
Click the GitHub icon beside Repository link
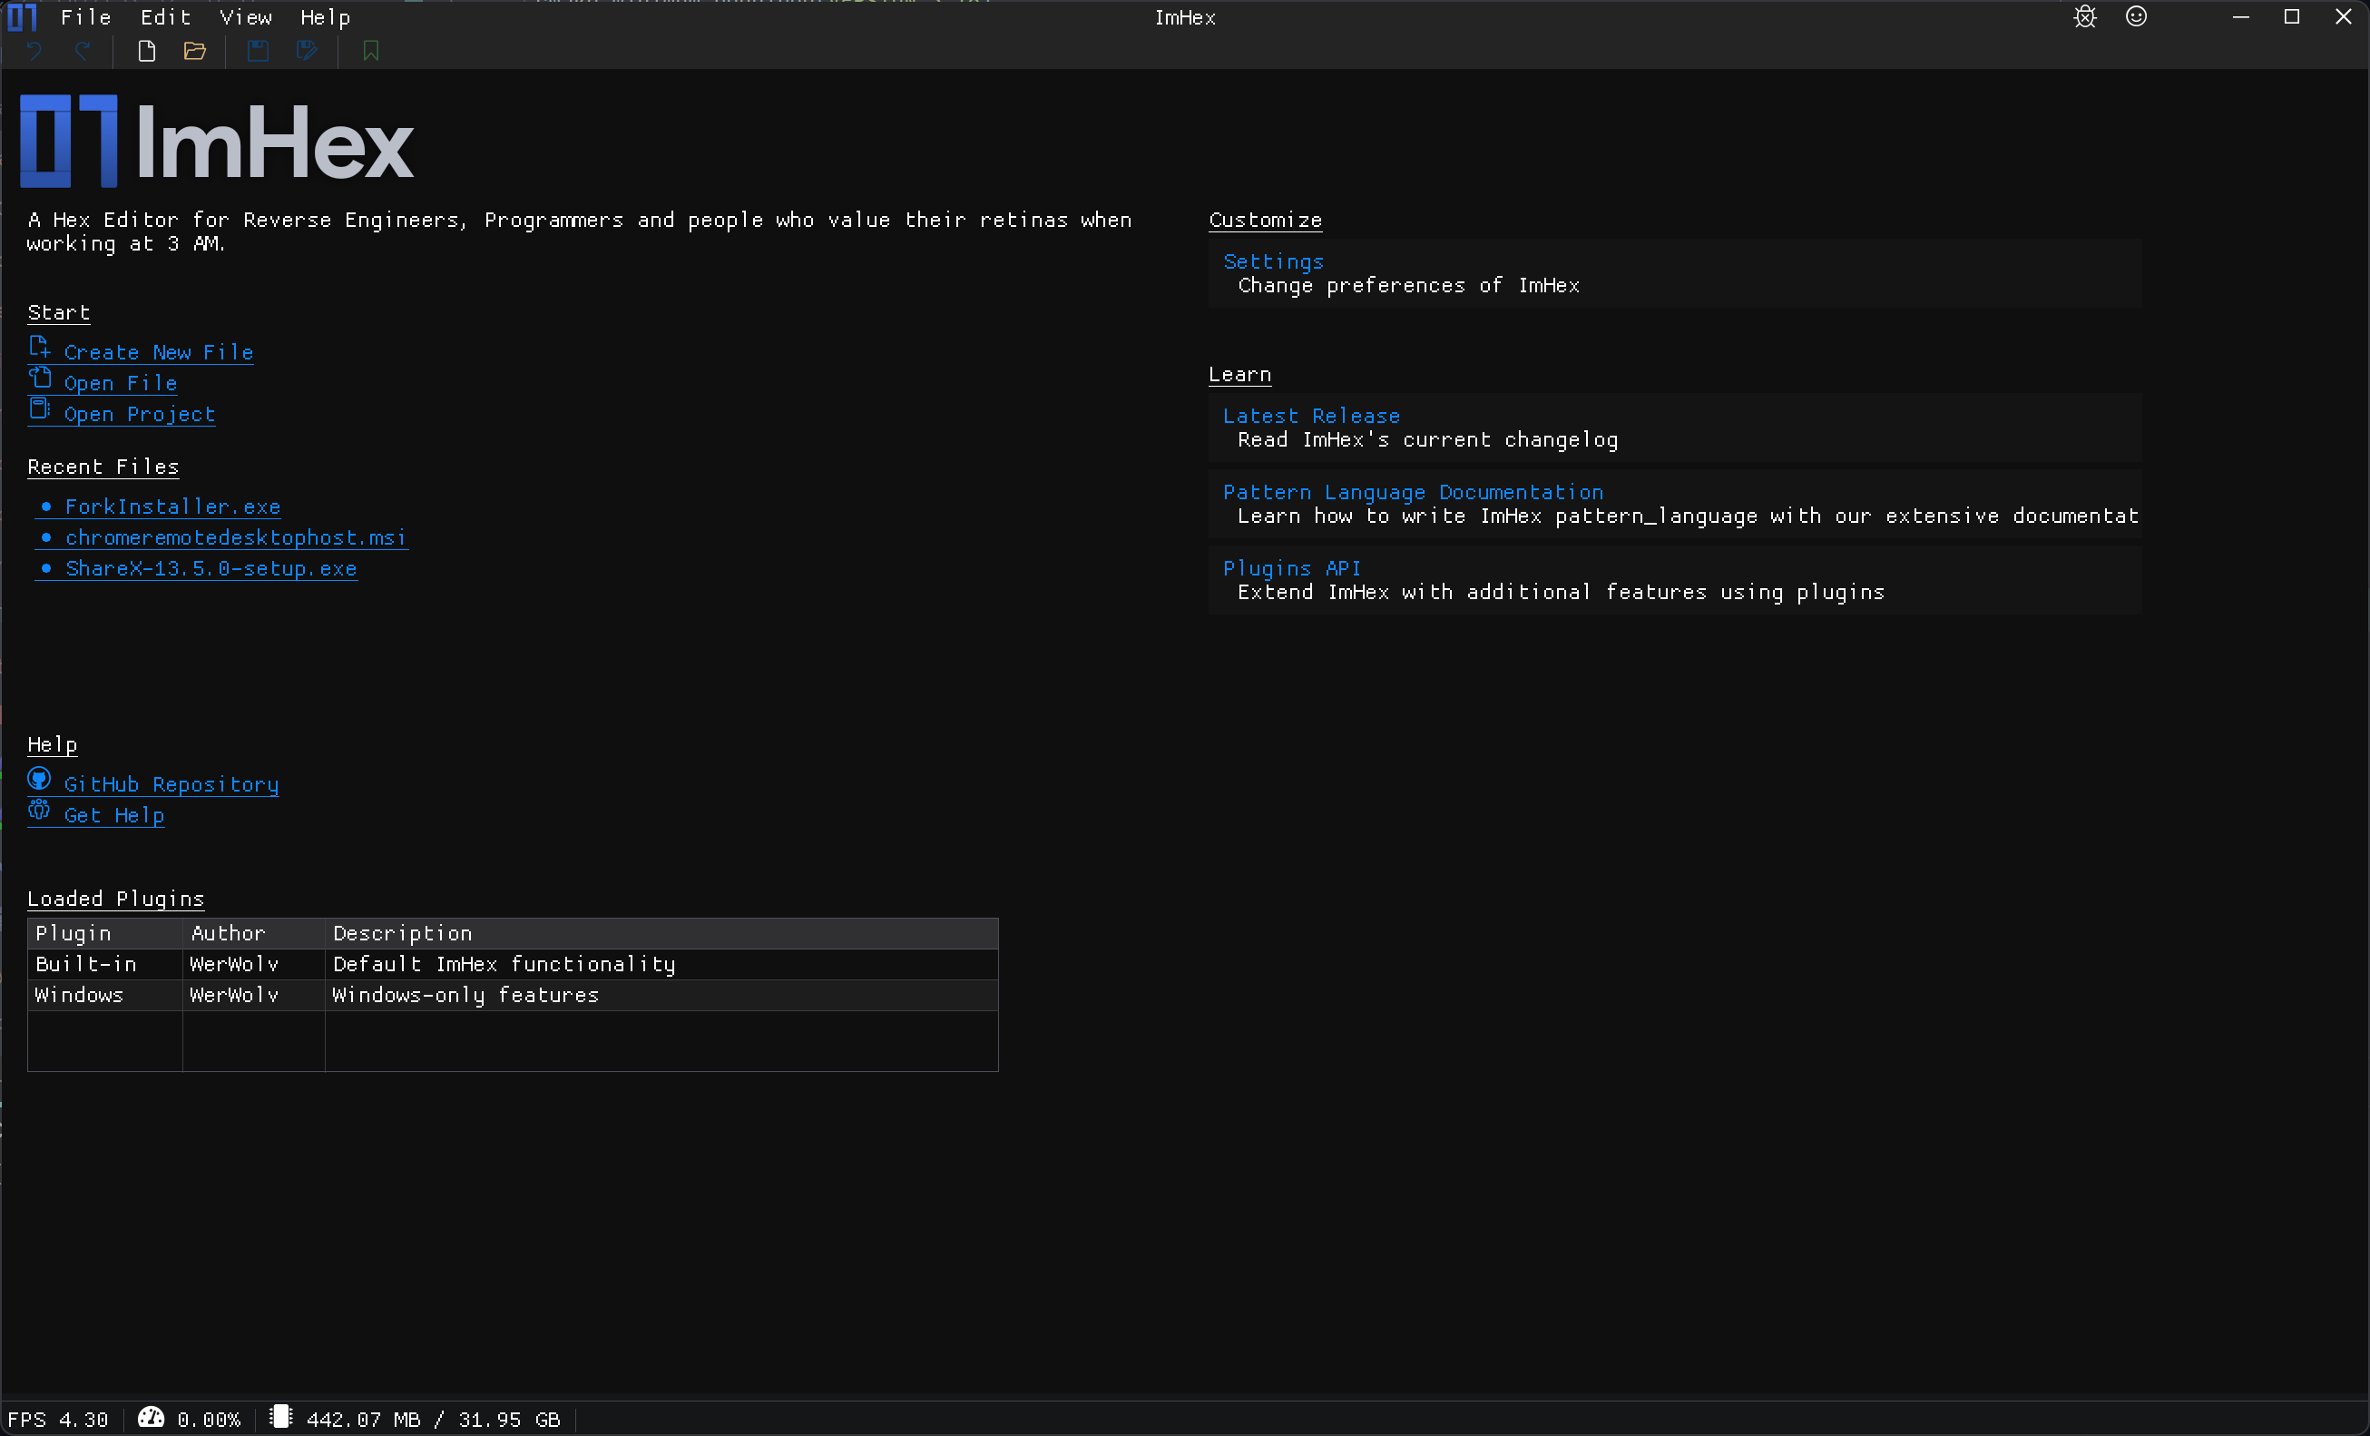click(x=39, y=779)
